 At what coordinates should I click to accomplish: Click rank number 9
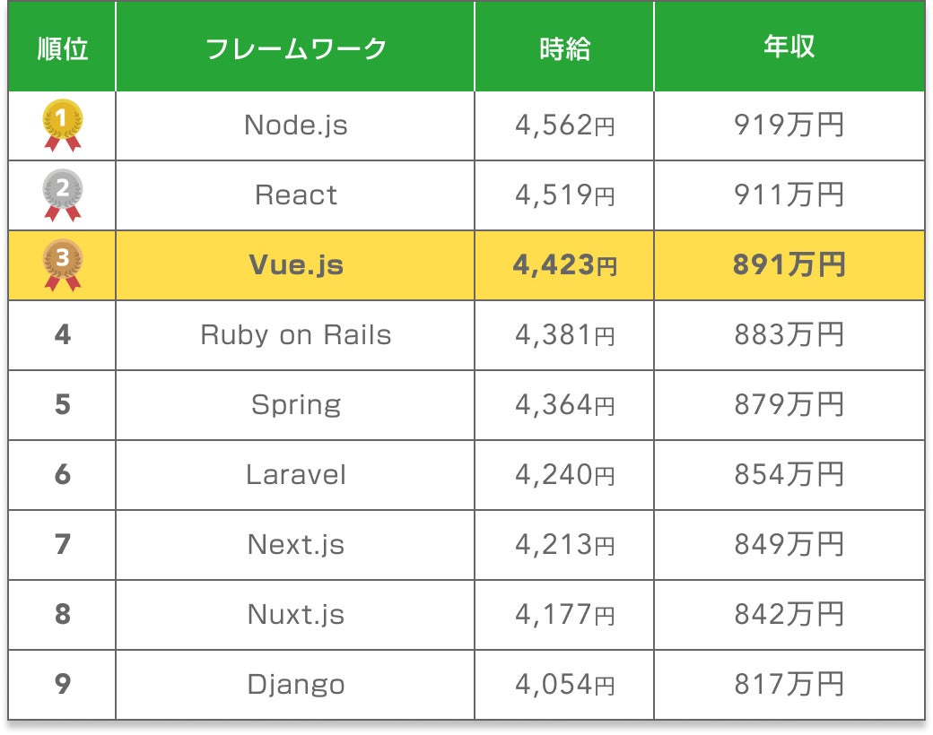tap(63, 685)
